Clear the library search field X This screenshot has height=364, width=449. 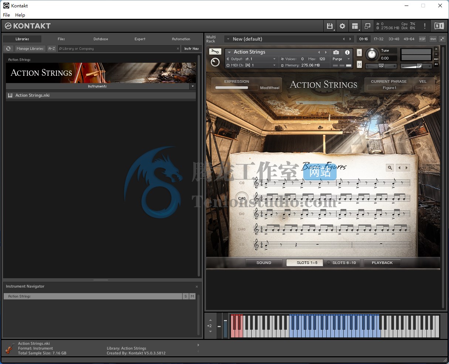click(178, 48)
